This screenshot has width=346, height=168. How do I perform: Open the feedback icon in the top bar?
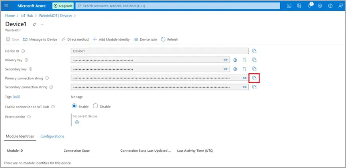[x=341, y=6]
